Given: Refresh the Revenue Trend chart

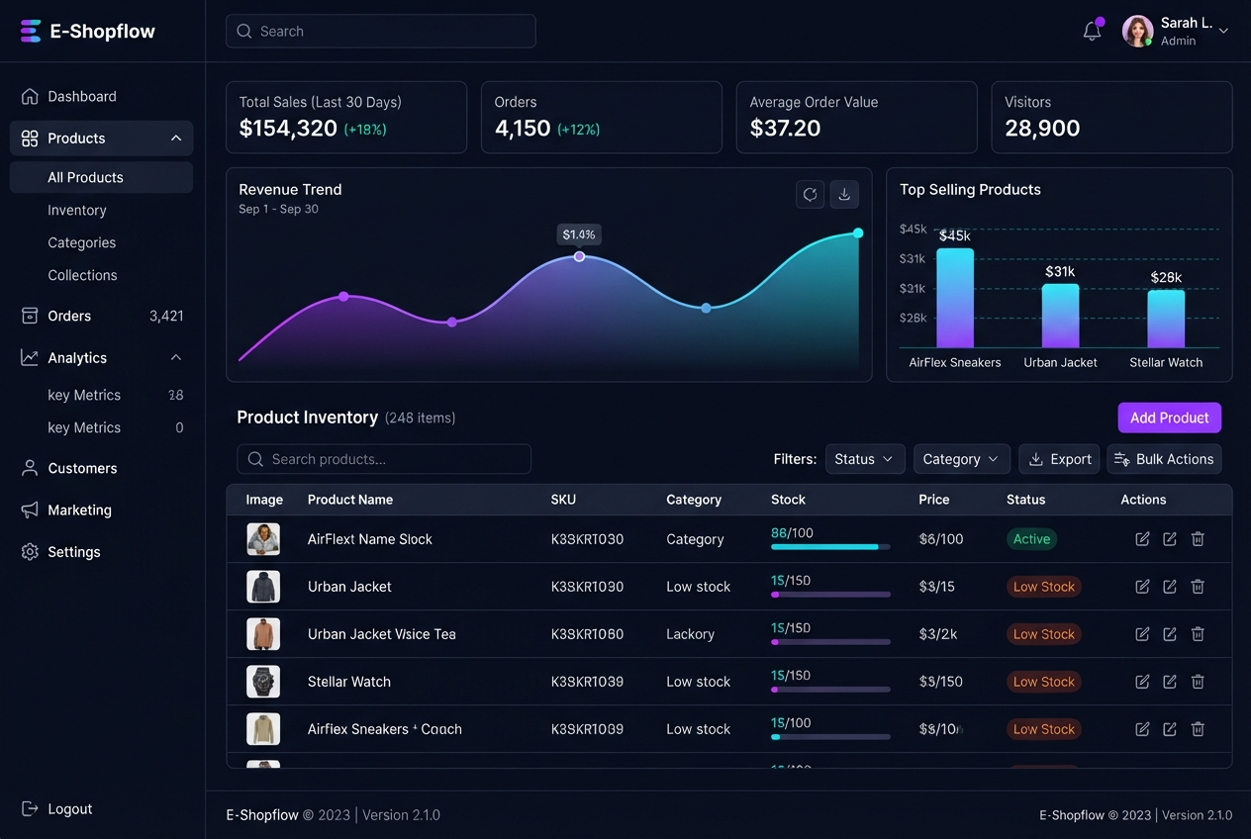Looking at the screenshot, I should [811, 194].
